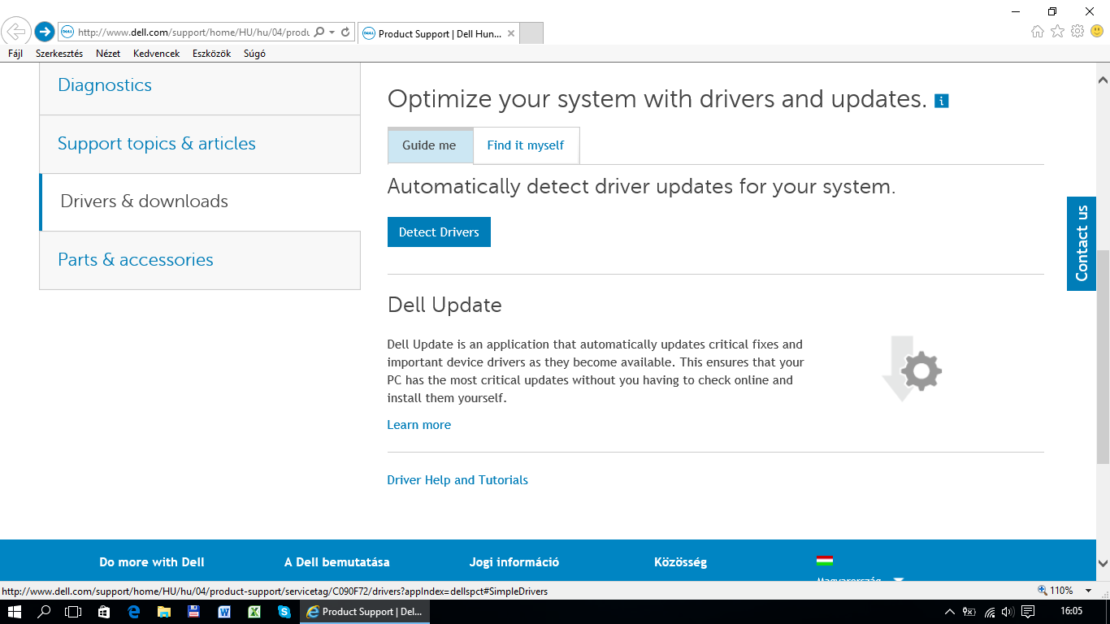Click the Dell Update gear download icon

[x=912, y=368]
